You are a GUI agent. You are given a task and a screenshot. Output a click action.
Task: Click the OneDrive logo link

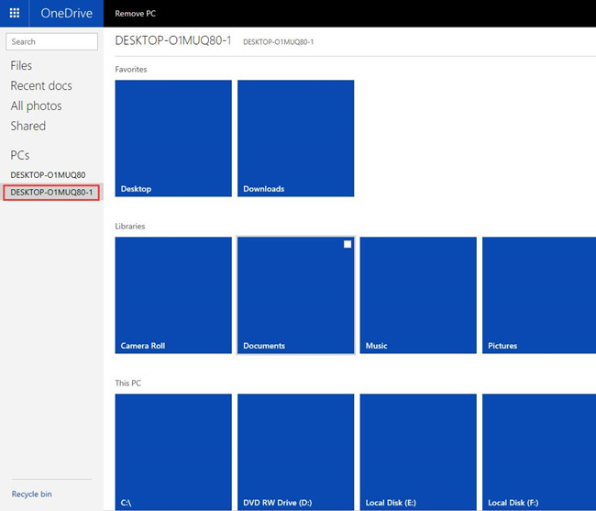pos(67,14)
